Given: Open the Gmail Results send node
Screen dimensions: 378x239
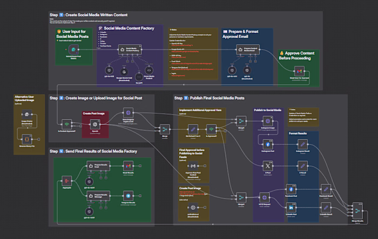Looking at the screenshot, I should coord(129,166).
